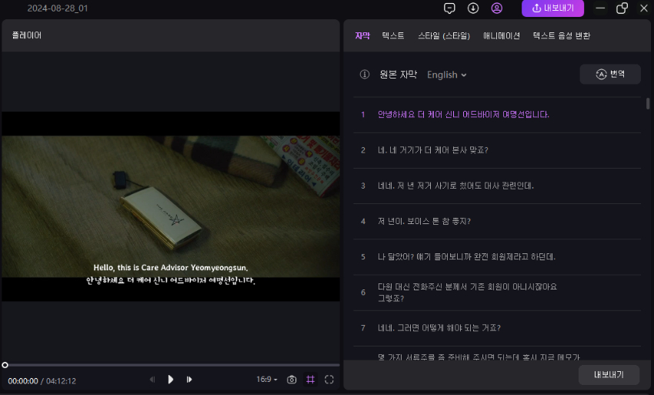Image resolution: width=654 pixels, height=395 pixels.
Task: Take a snapshot with the camera icon
Action: pyautogui.click(x=292, y=380)
